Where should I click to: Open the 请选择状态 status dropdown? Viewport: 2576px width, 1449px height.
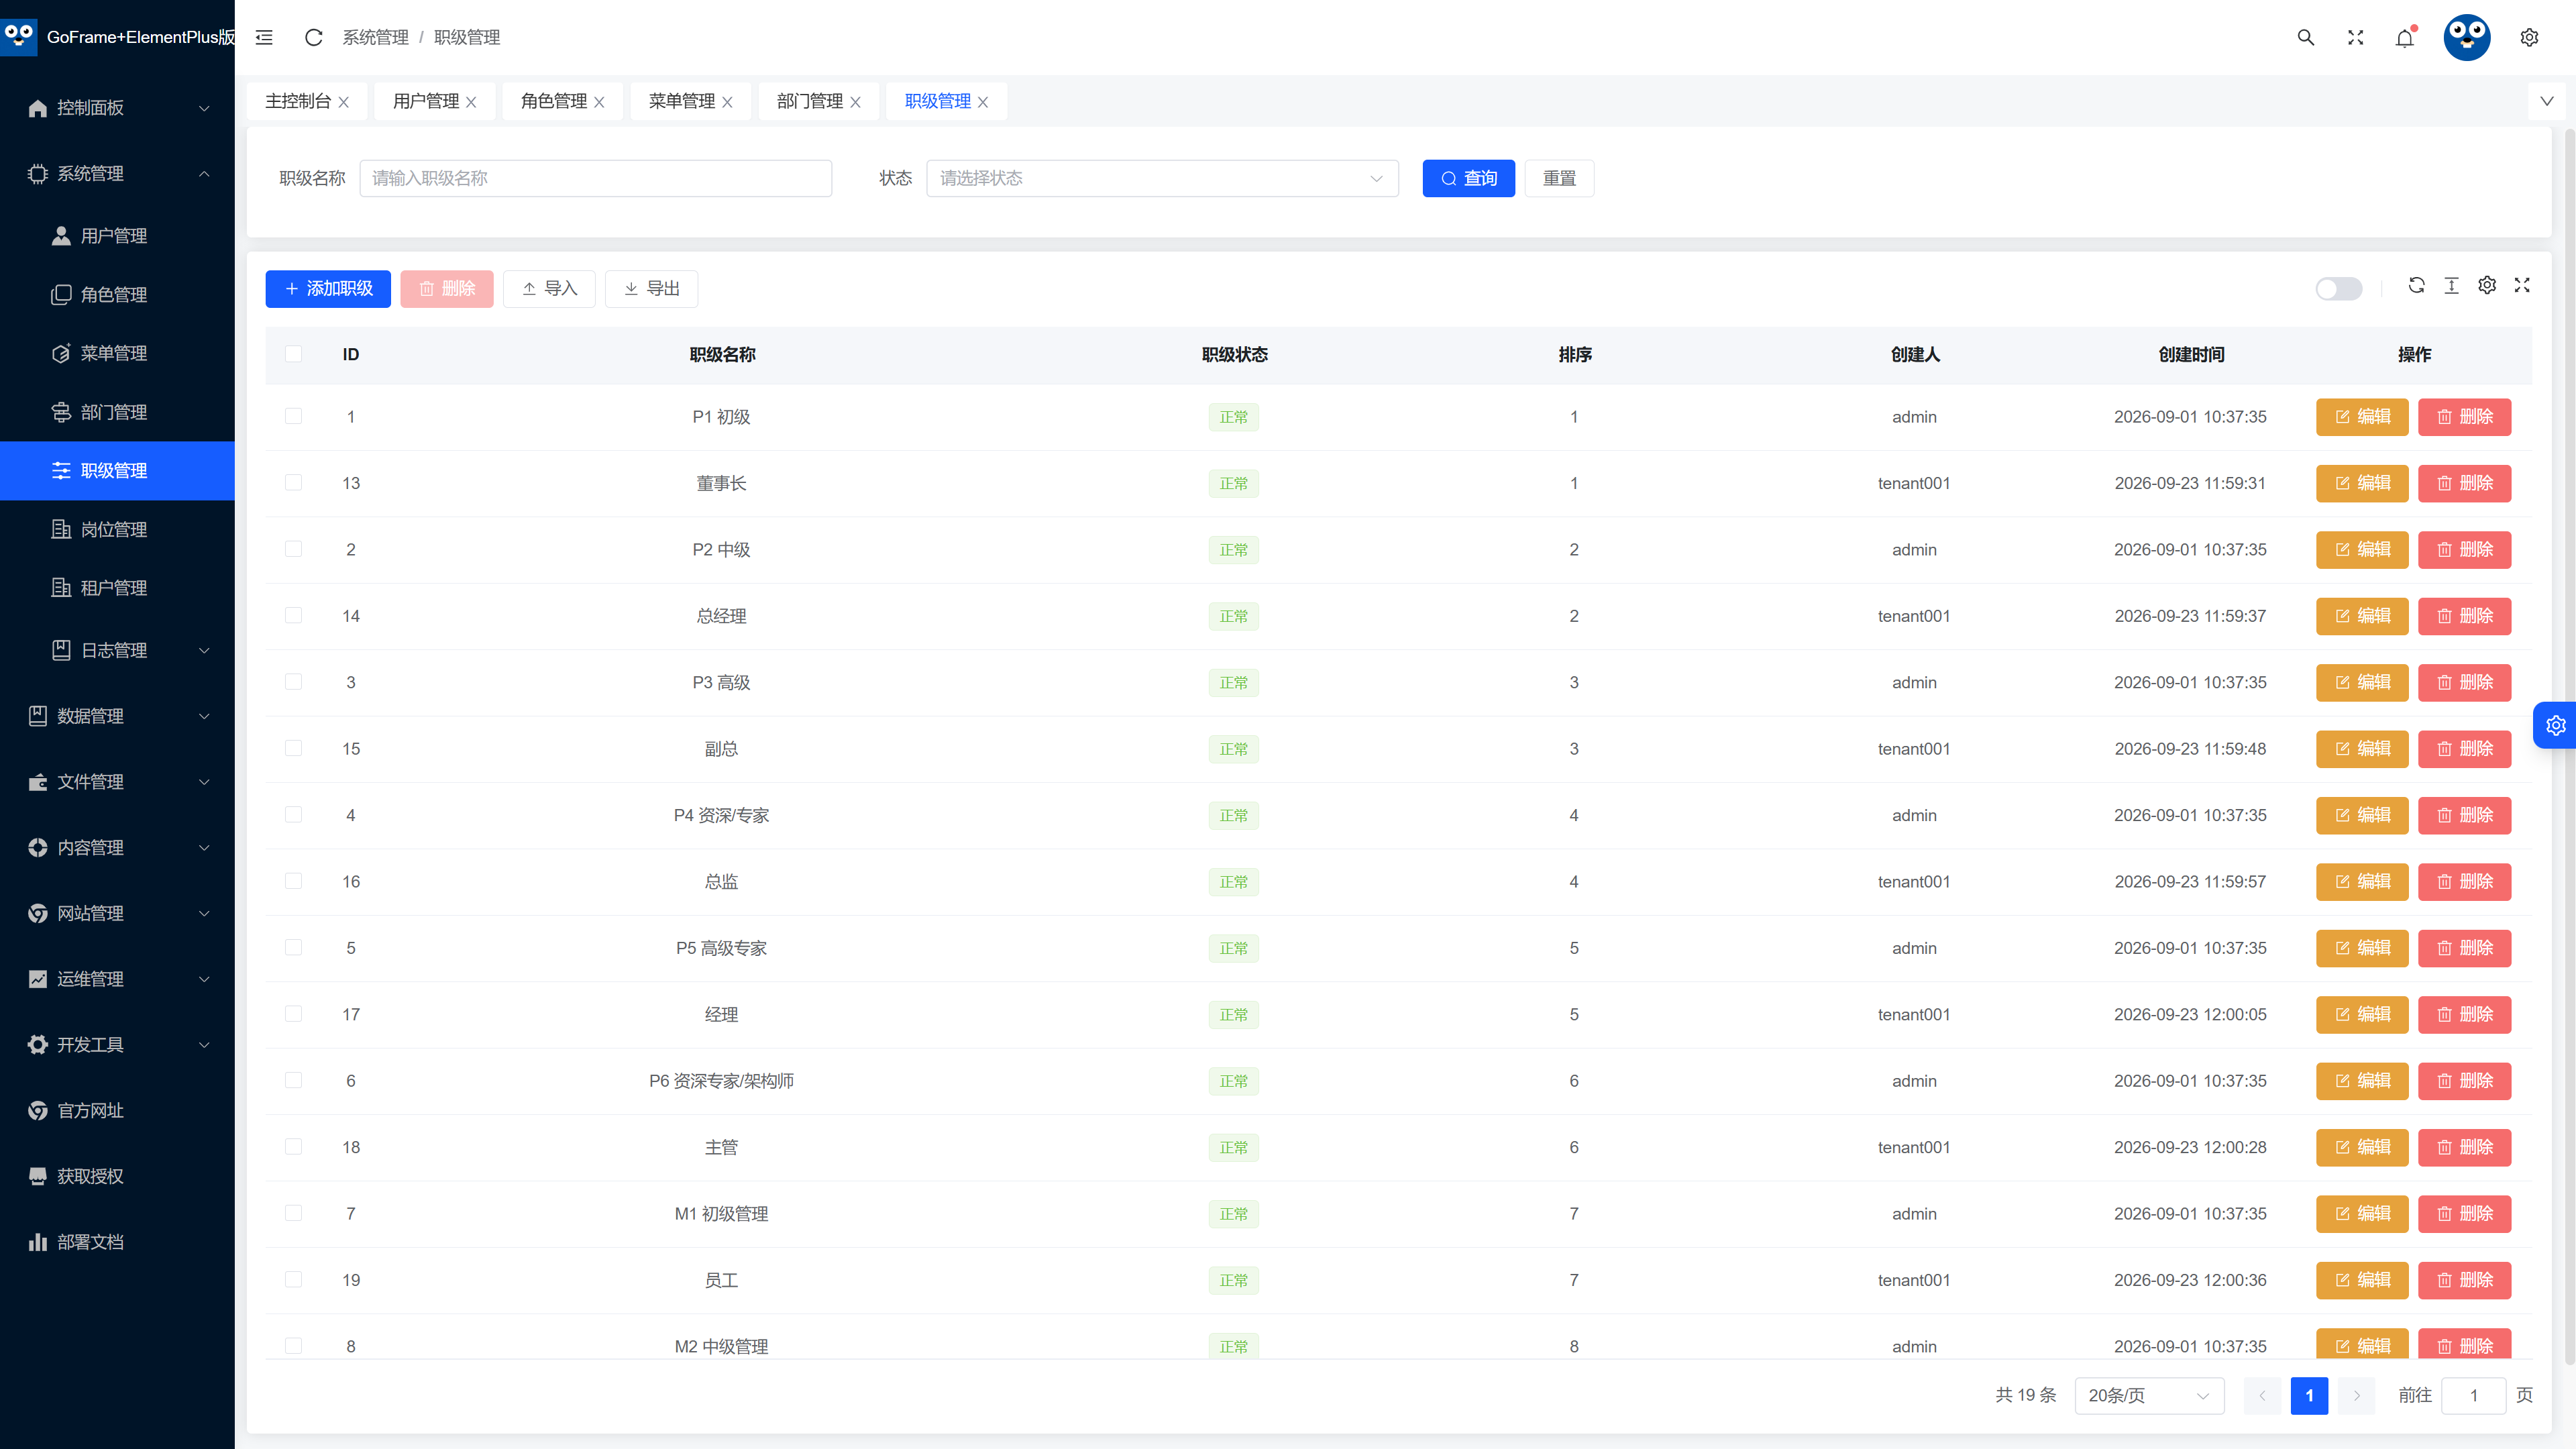pyautogui.click(x=1162, y=178)
